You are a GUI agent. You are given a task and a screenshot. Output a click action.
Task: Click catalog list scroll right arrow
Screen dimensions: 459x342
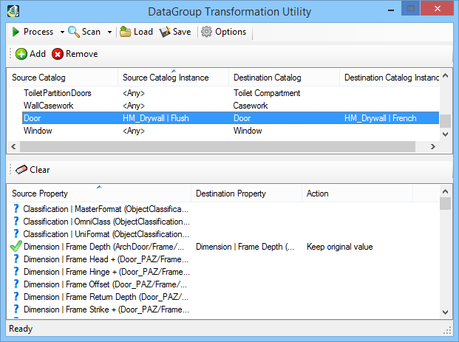(433, 146)
